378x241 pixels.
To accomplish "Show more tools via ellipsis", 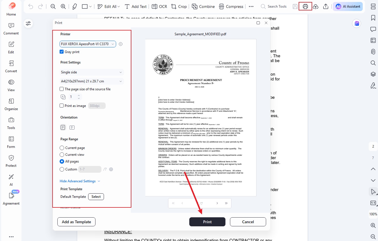I will coord(251,6).
